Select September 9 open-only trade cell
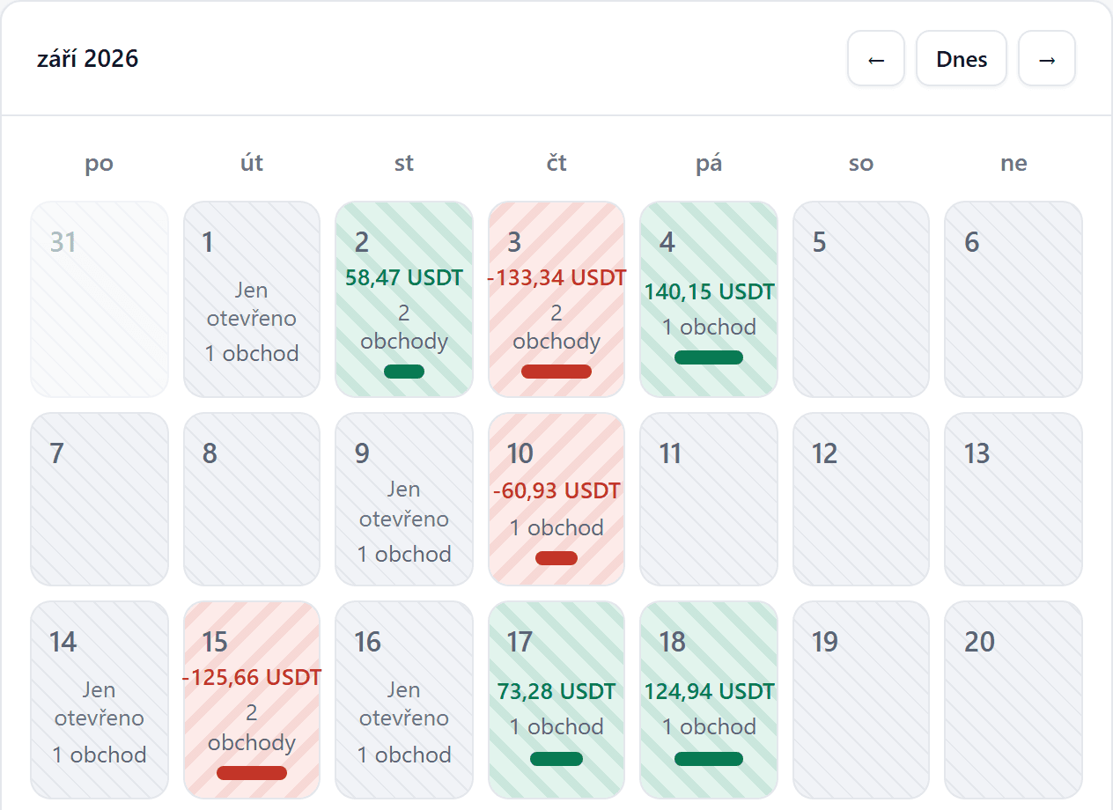Screen dimensions: 1113x810 pyautogui.click(x=404, y=499)
